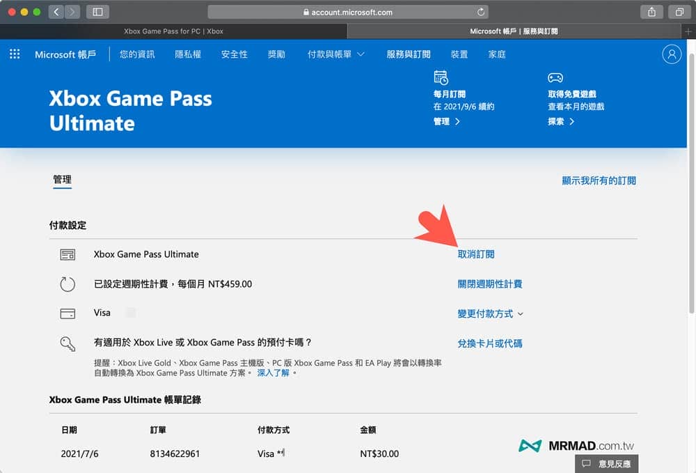The height and width of the screenshot is (473, 696).
Task: Click the credit card icon beside Visa
Action: click(68, 313)
